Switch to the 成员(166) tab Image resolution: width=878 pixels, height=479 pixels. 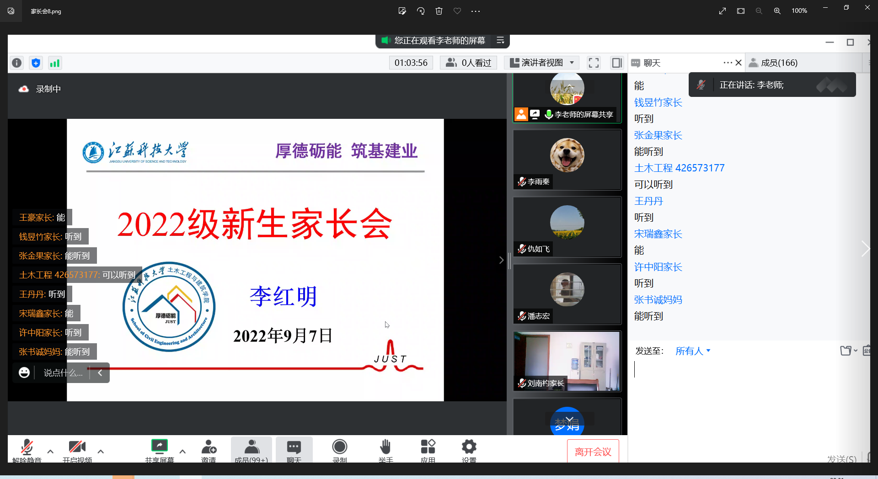click(779, 63)
